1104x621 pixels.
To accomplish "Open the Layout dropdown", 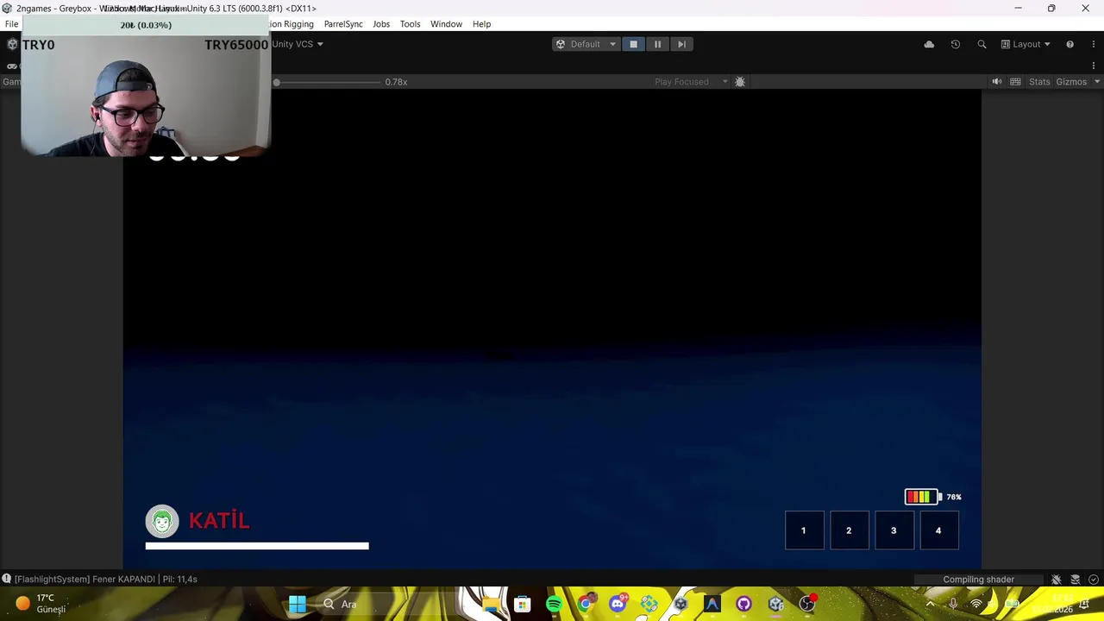I will [x=1026, y=44].
